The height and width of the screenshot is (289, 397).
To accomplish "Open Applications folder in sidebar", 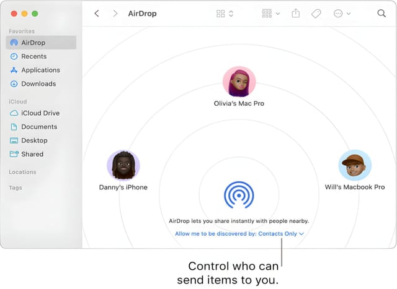I will [40, 70].
